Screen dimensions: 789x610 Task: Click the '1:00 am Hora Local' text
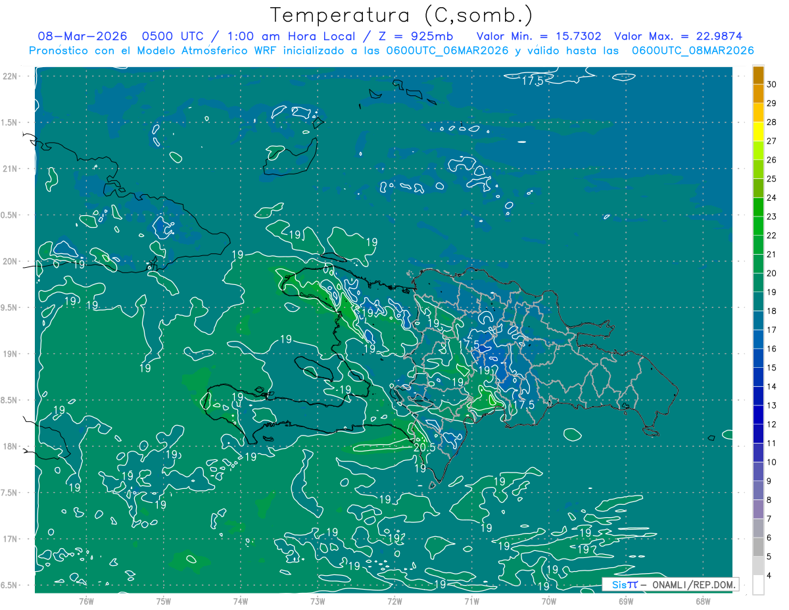[291, 36]
